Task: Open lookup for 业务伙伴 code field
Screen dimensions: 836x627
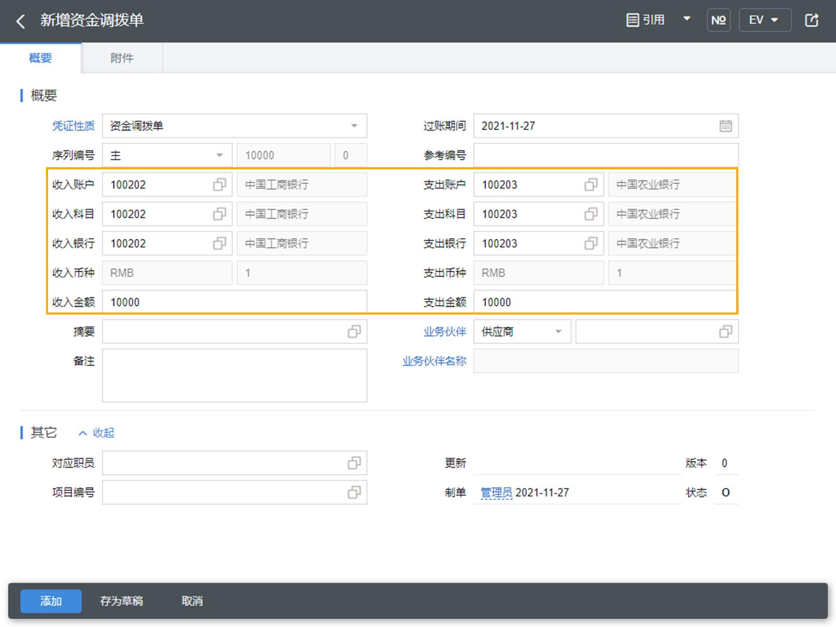Action: (725, 331)
